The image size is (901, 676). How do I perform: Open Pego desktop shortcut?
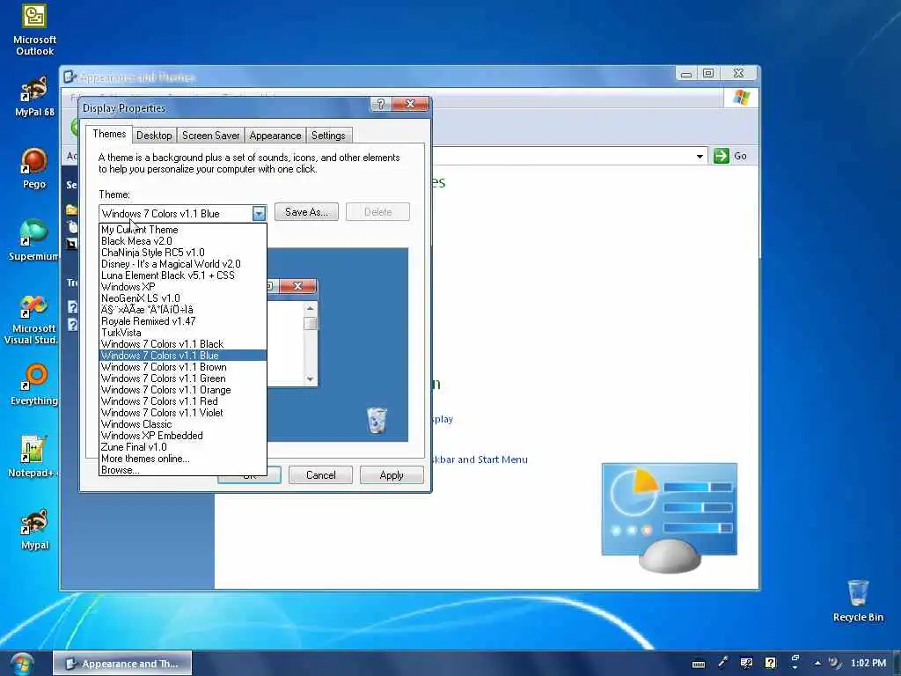point(34,168)
